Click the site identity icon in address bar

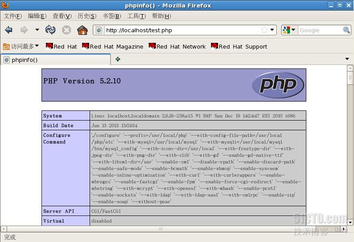99,30
